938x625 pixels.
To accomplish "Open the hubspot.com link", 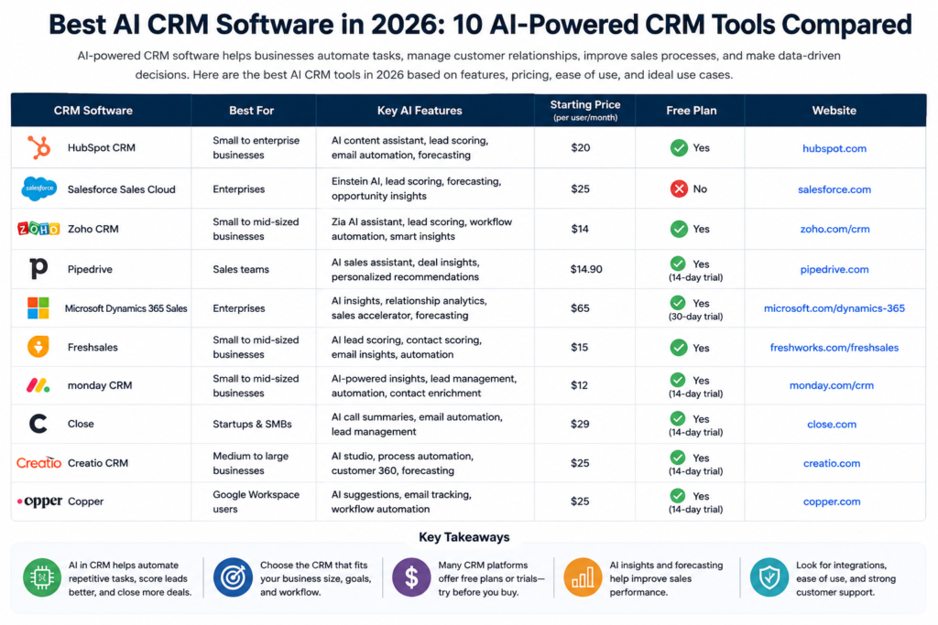I will 834,148.
